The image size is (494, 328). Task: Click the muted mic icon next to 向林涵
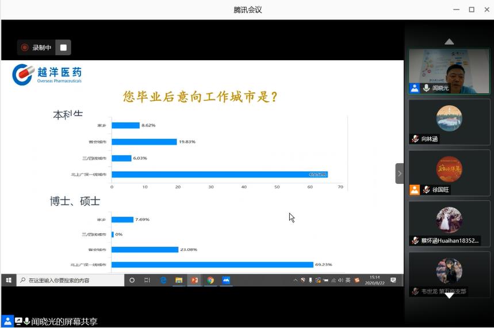[x=415, y=139]
